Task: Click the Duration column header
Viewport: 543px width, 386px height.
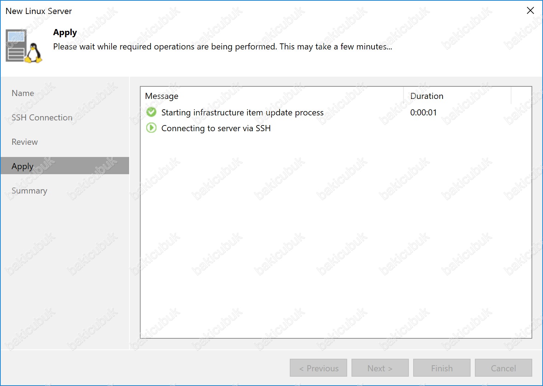Action: (x=457, y=96)
